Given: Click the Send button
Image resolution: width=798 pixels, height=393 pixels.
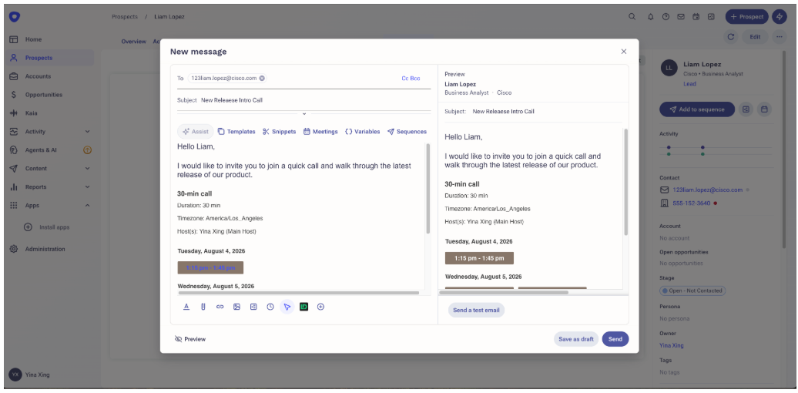Looking at the screenshot, I should pos(615,339).
